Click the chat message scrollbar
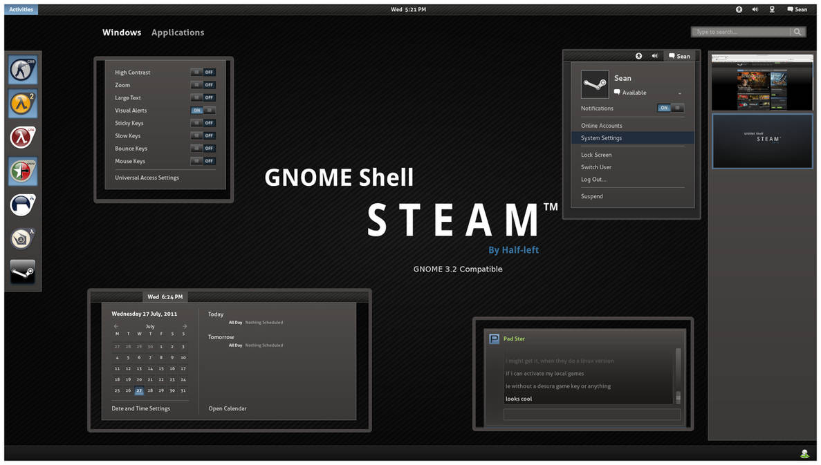This screenshot has width=821, height=465. coord(678,376)
